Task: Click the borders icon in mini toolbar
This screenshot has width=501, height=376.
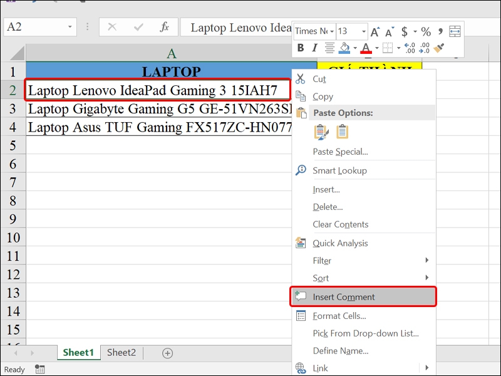Action: [x=388, y=48]
